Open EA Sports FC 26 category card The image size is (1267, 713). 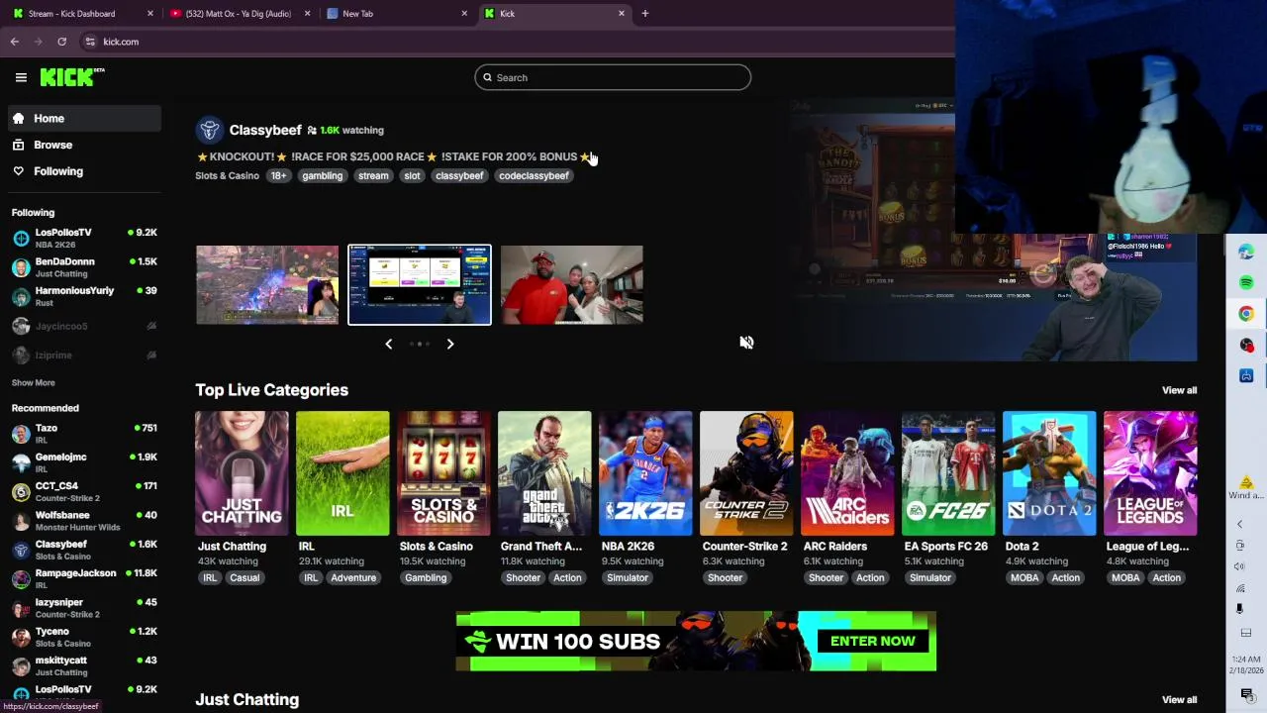(948, 473)
